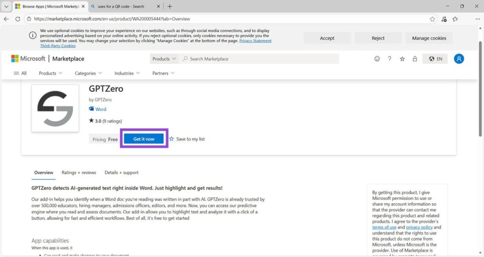The height and width of the screenshot is (257, 484).
Task: Click the browser toolbar icon beside the address bar
Action: 444,19
